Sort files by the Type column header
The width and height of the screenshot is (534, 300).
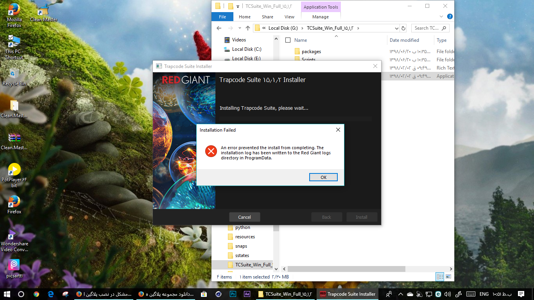point(441,40)
